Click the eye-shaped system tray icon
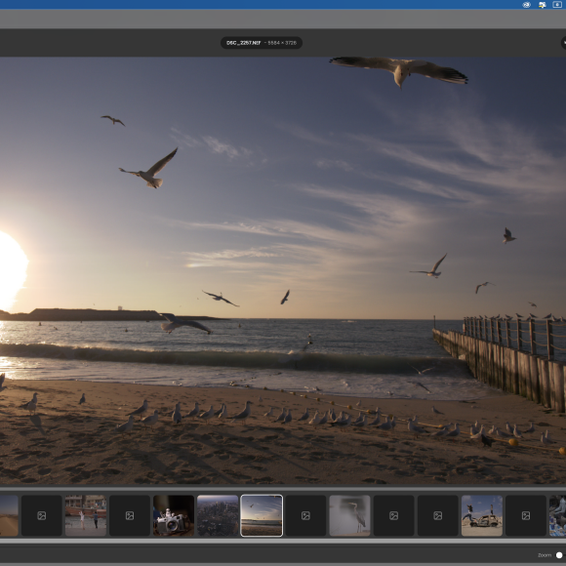566x566 pixels. coord(526,5)
